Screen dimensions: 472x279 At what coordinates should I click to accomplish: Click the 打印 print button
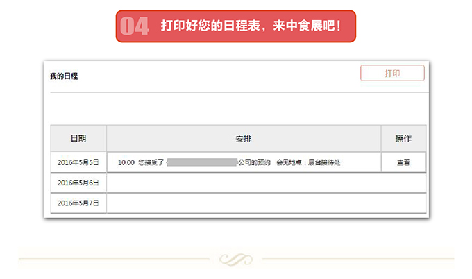[x=392, y=73]
